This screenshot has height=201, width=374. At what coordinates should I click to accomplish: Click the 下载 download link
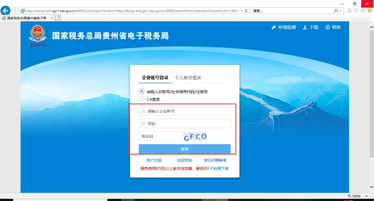point(311,27)
